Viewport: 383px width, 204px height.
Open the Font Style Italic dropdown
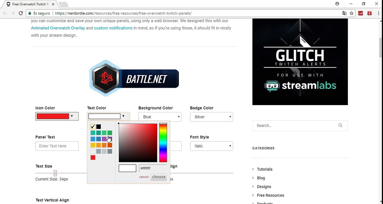[x=212, y=146]
